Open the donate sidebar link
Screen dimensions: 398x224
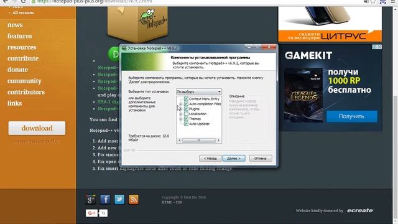tap(18, 70)
